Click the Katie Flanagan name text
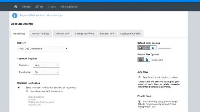The image size is (200, 112). (x=36, y=97)
